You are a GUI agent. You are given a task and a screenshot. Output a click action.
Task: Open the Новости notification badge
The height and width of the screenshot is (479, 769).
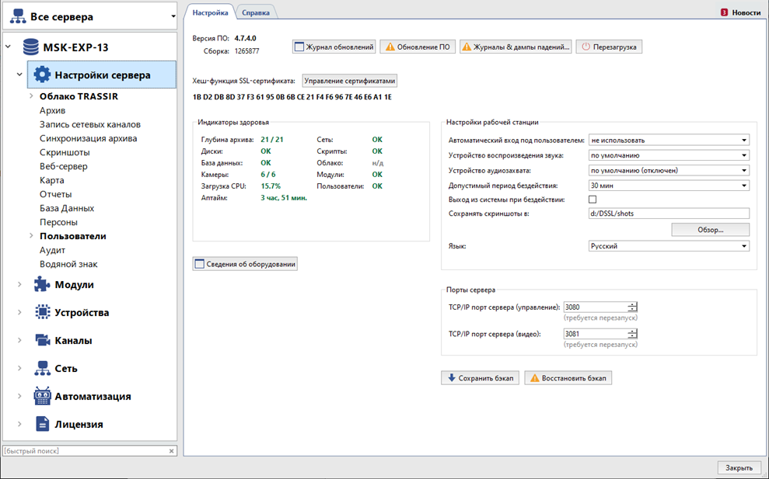tap(724, 12)
